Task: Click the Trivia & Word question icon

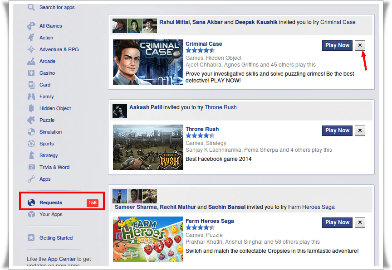Action: tap(31, 167)
